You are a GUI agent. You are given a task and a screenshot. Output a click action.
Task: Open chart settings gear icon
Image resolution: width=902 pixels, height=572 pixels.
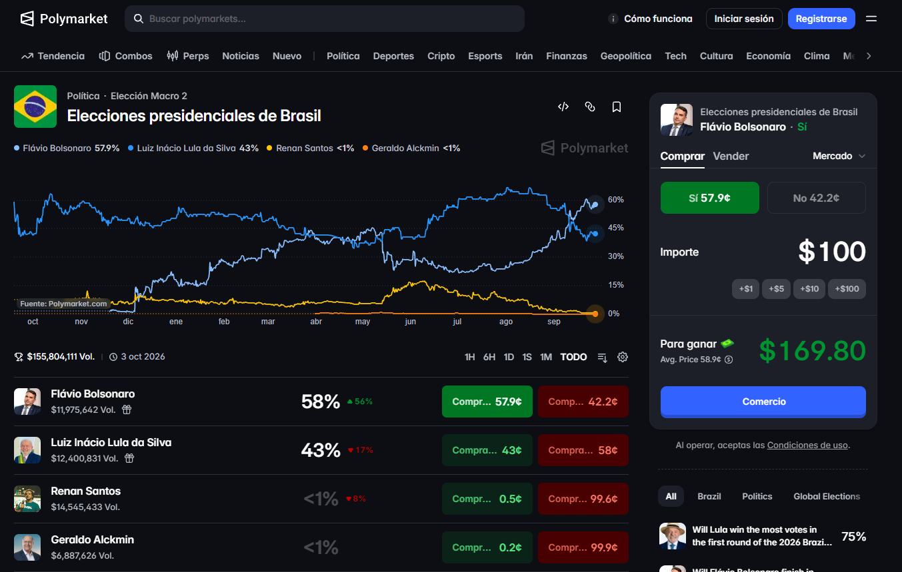tap(623, 357)
